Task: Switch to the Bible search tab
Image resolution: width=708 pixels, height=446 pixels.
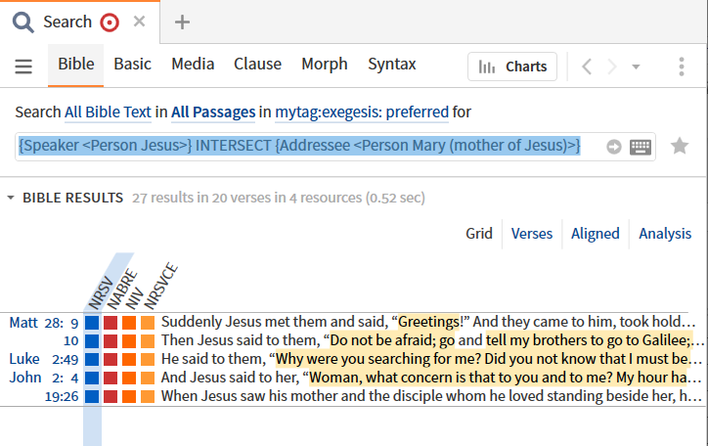Action: pos(76,65)
